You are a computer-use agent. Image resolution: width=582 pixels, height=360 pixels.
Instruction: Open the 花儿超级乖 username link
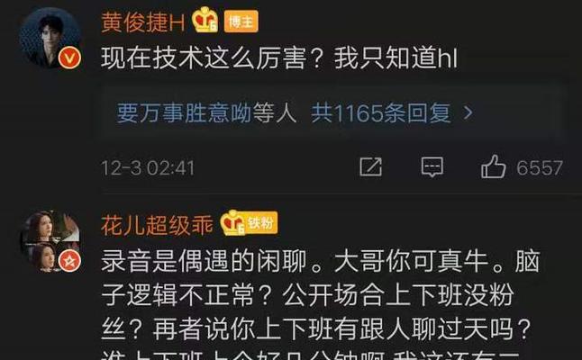click(157, 225)
